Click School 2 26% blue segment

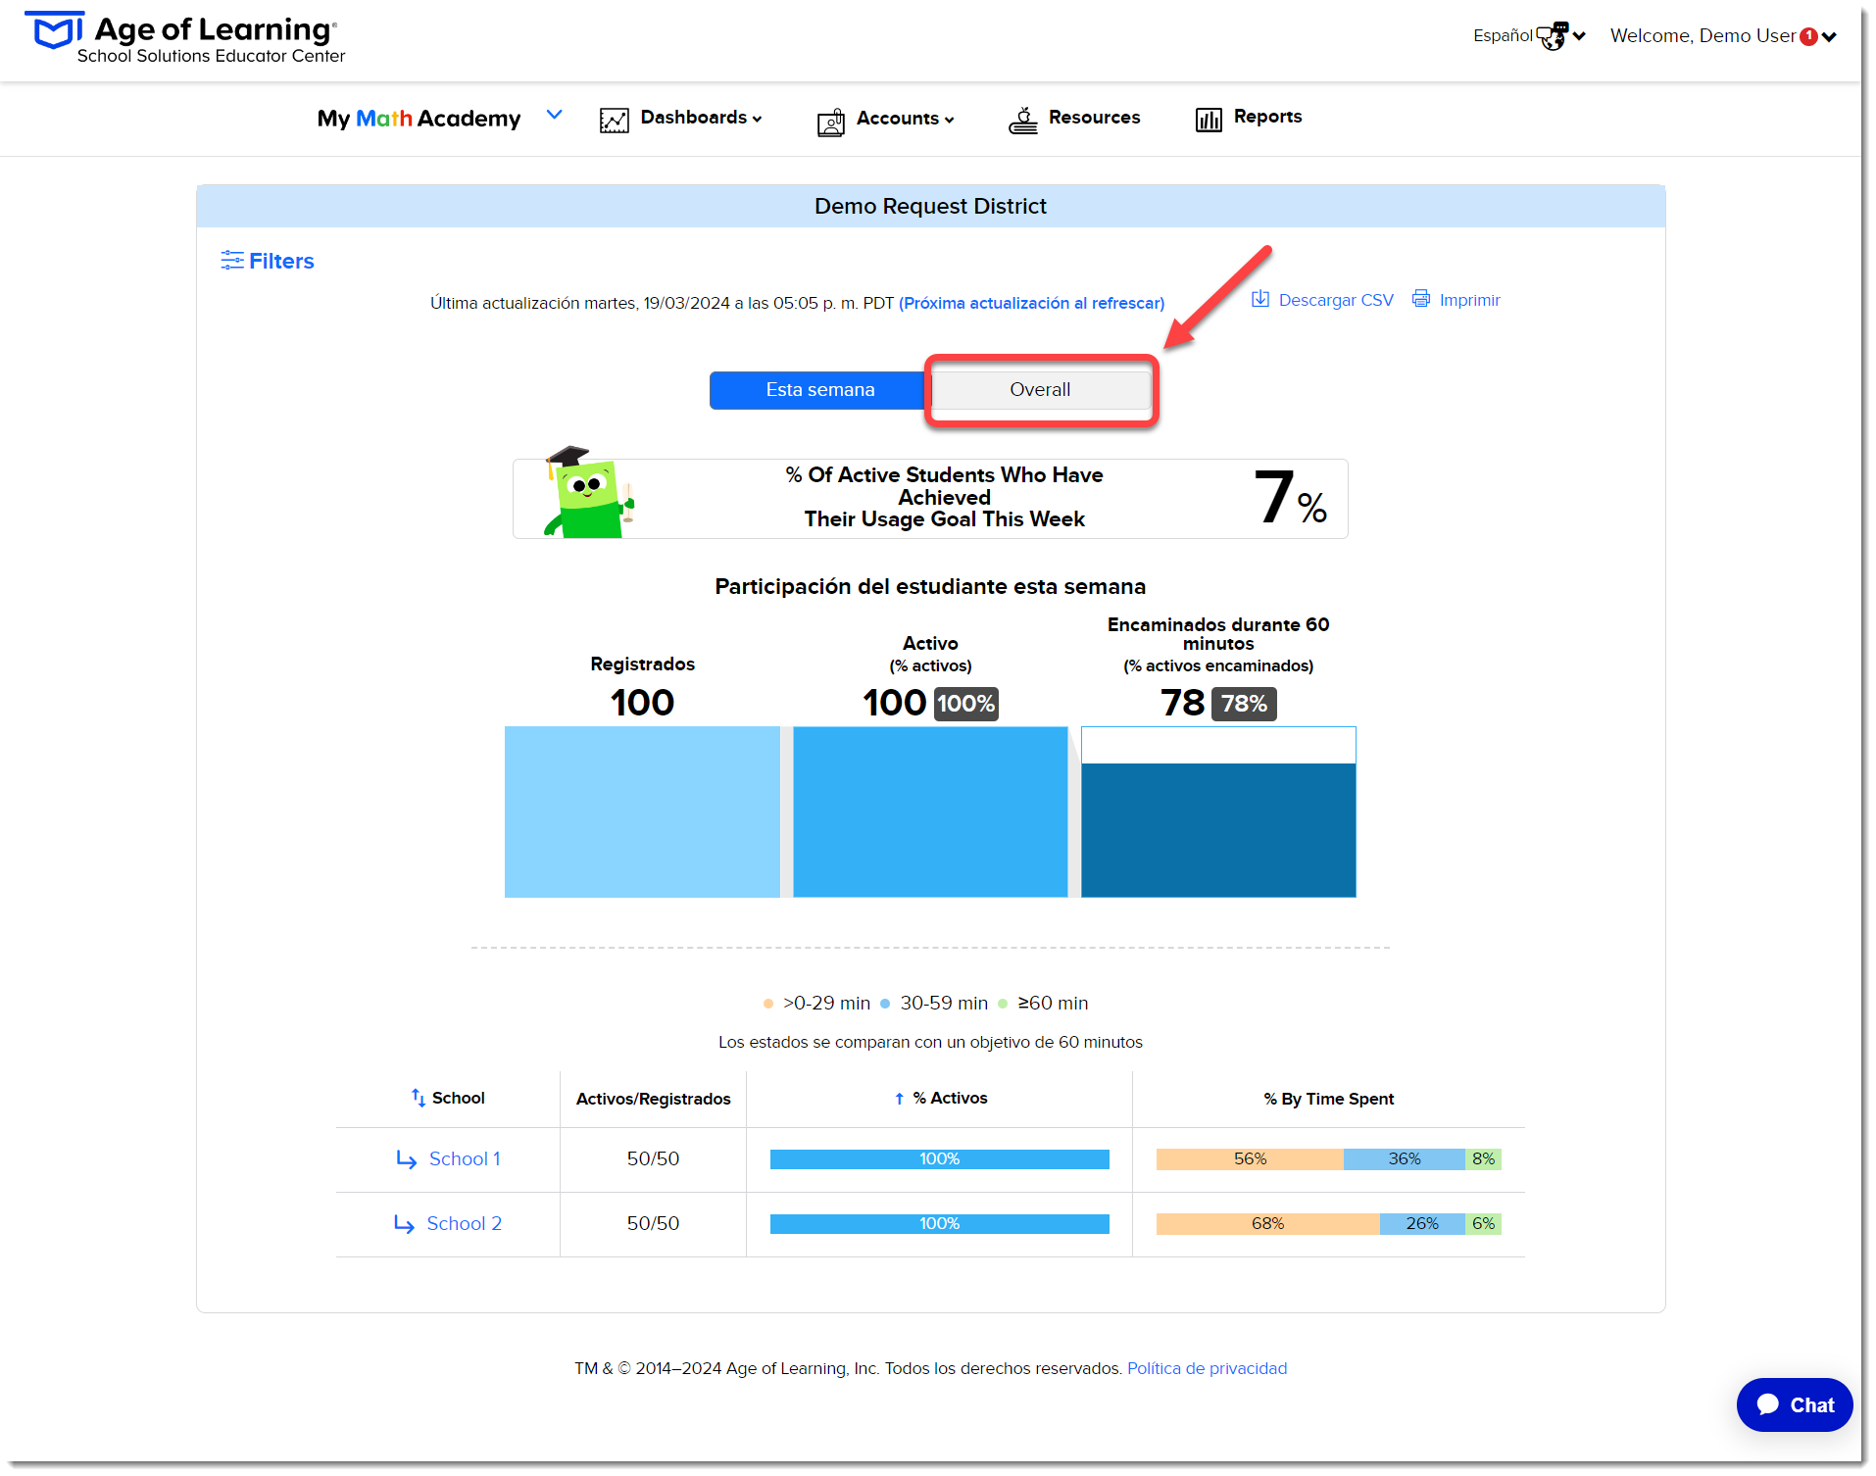[x=1422, y=1224]
